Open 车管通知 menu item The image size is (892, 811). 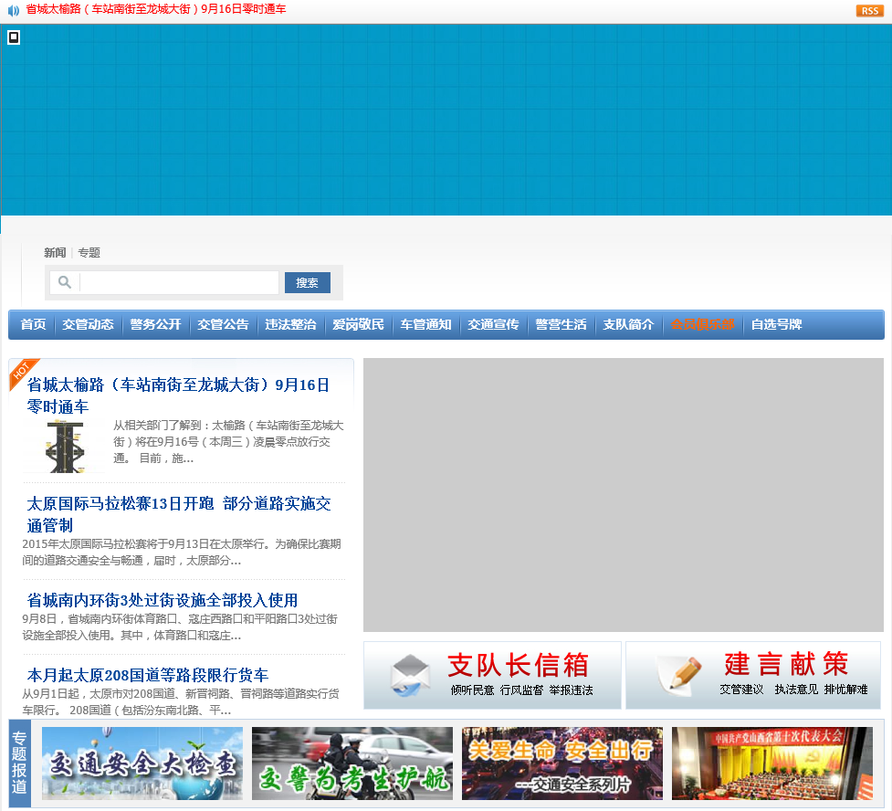click(x=426, y=324)
